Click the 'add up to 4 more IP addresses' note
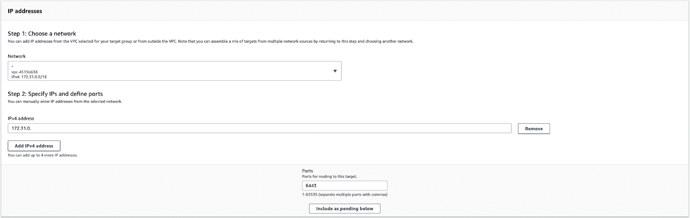The width and height of the screenshot is (690, 218). click(x=43, y=155)
